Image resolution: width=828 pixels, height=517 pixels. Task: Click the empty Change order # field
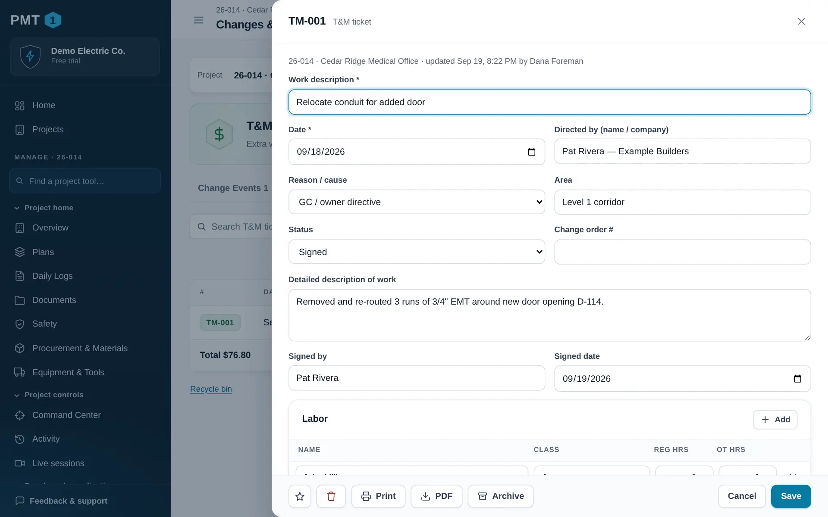point(682,252)
